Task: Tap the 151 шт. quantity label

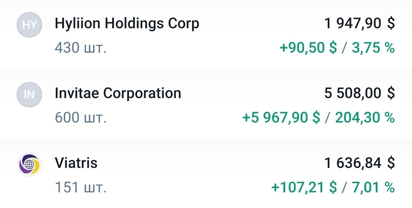Action: click(x=80, y=187)
